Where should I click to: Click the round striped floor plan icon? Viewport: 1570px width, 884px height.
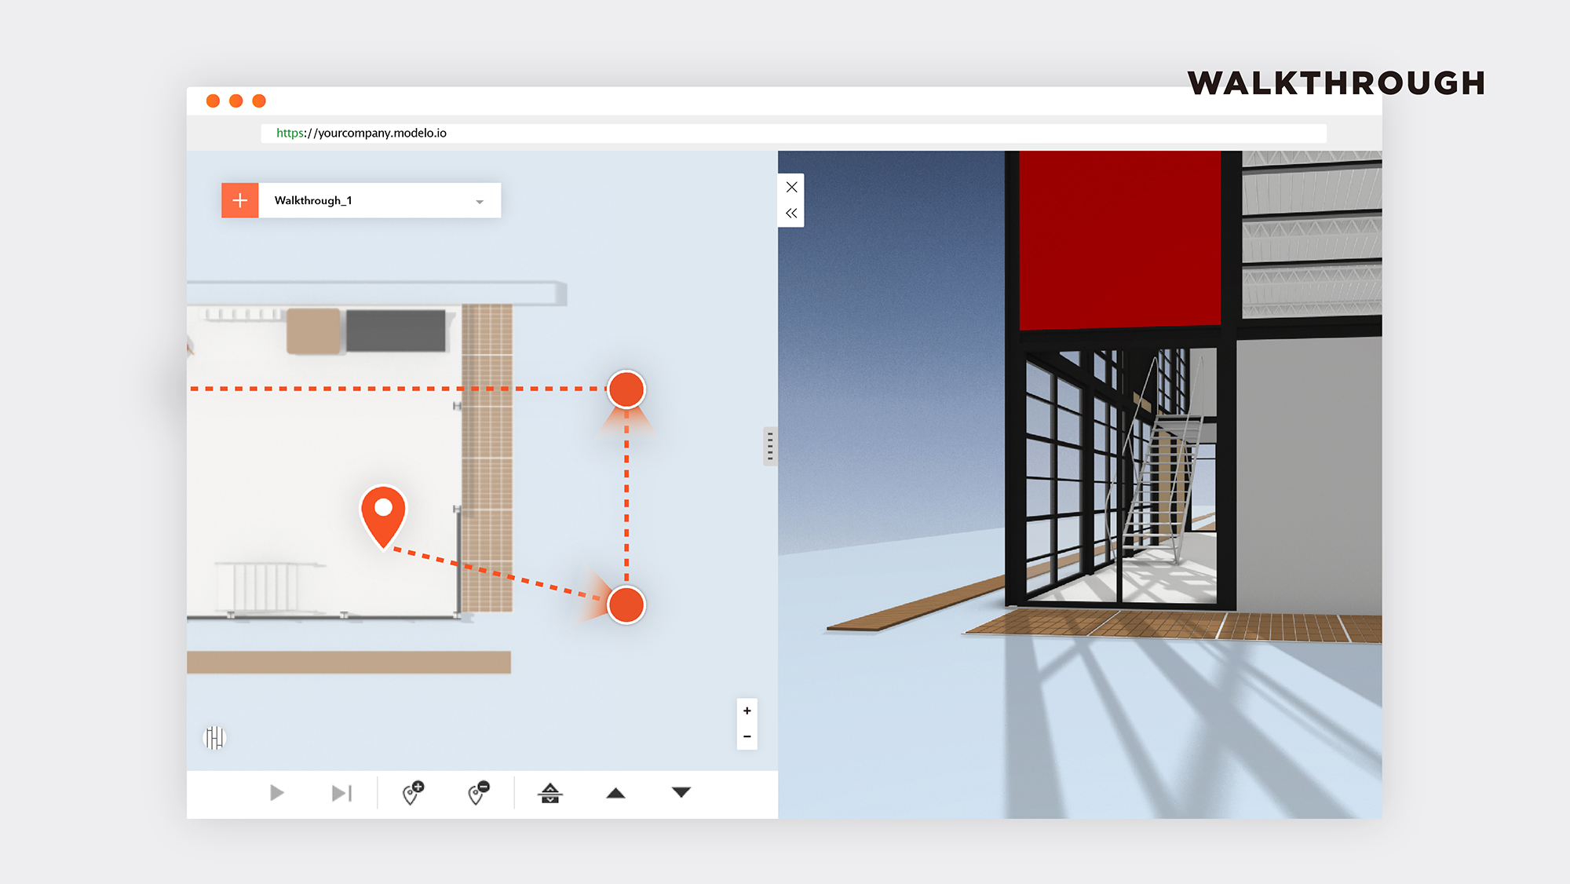[214, 737]
